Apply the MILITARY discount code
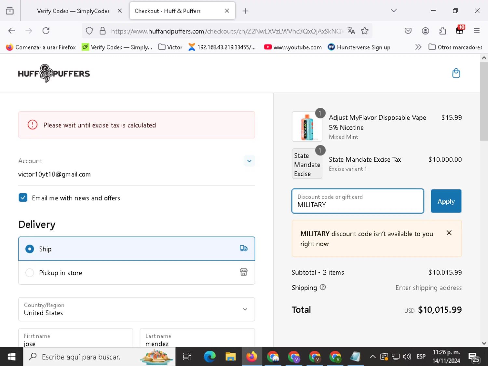This screenshot has width=488, height=366. [x=446, y=201]
